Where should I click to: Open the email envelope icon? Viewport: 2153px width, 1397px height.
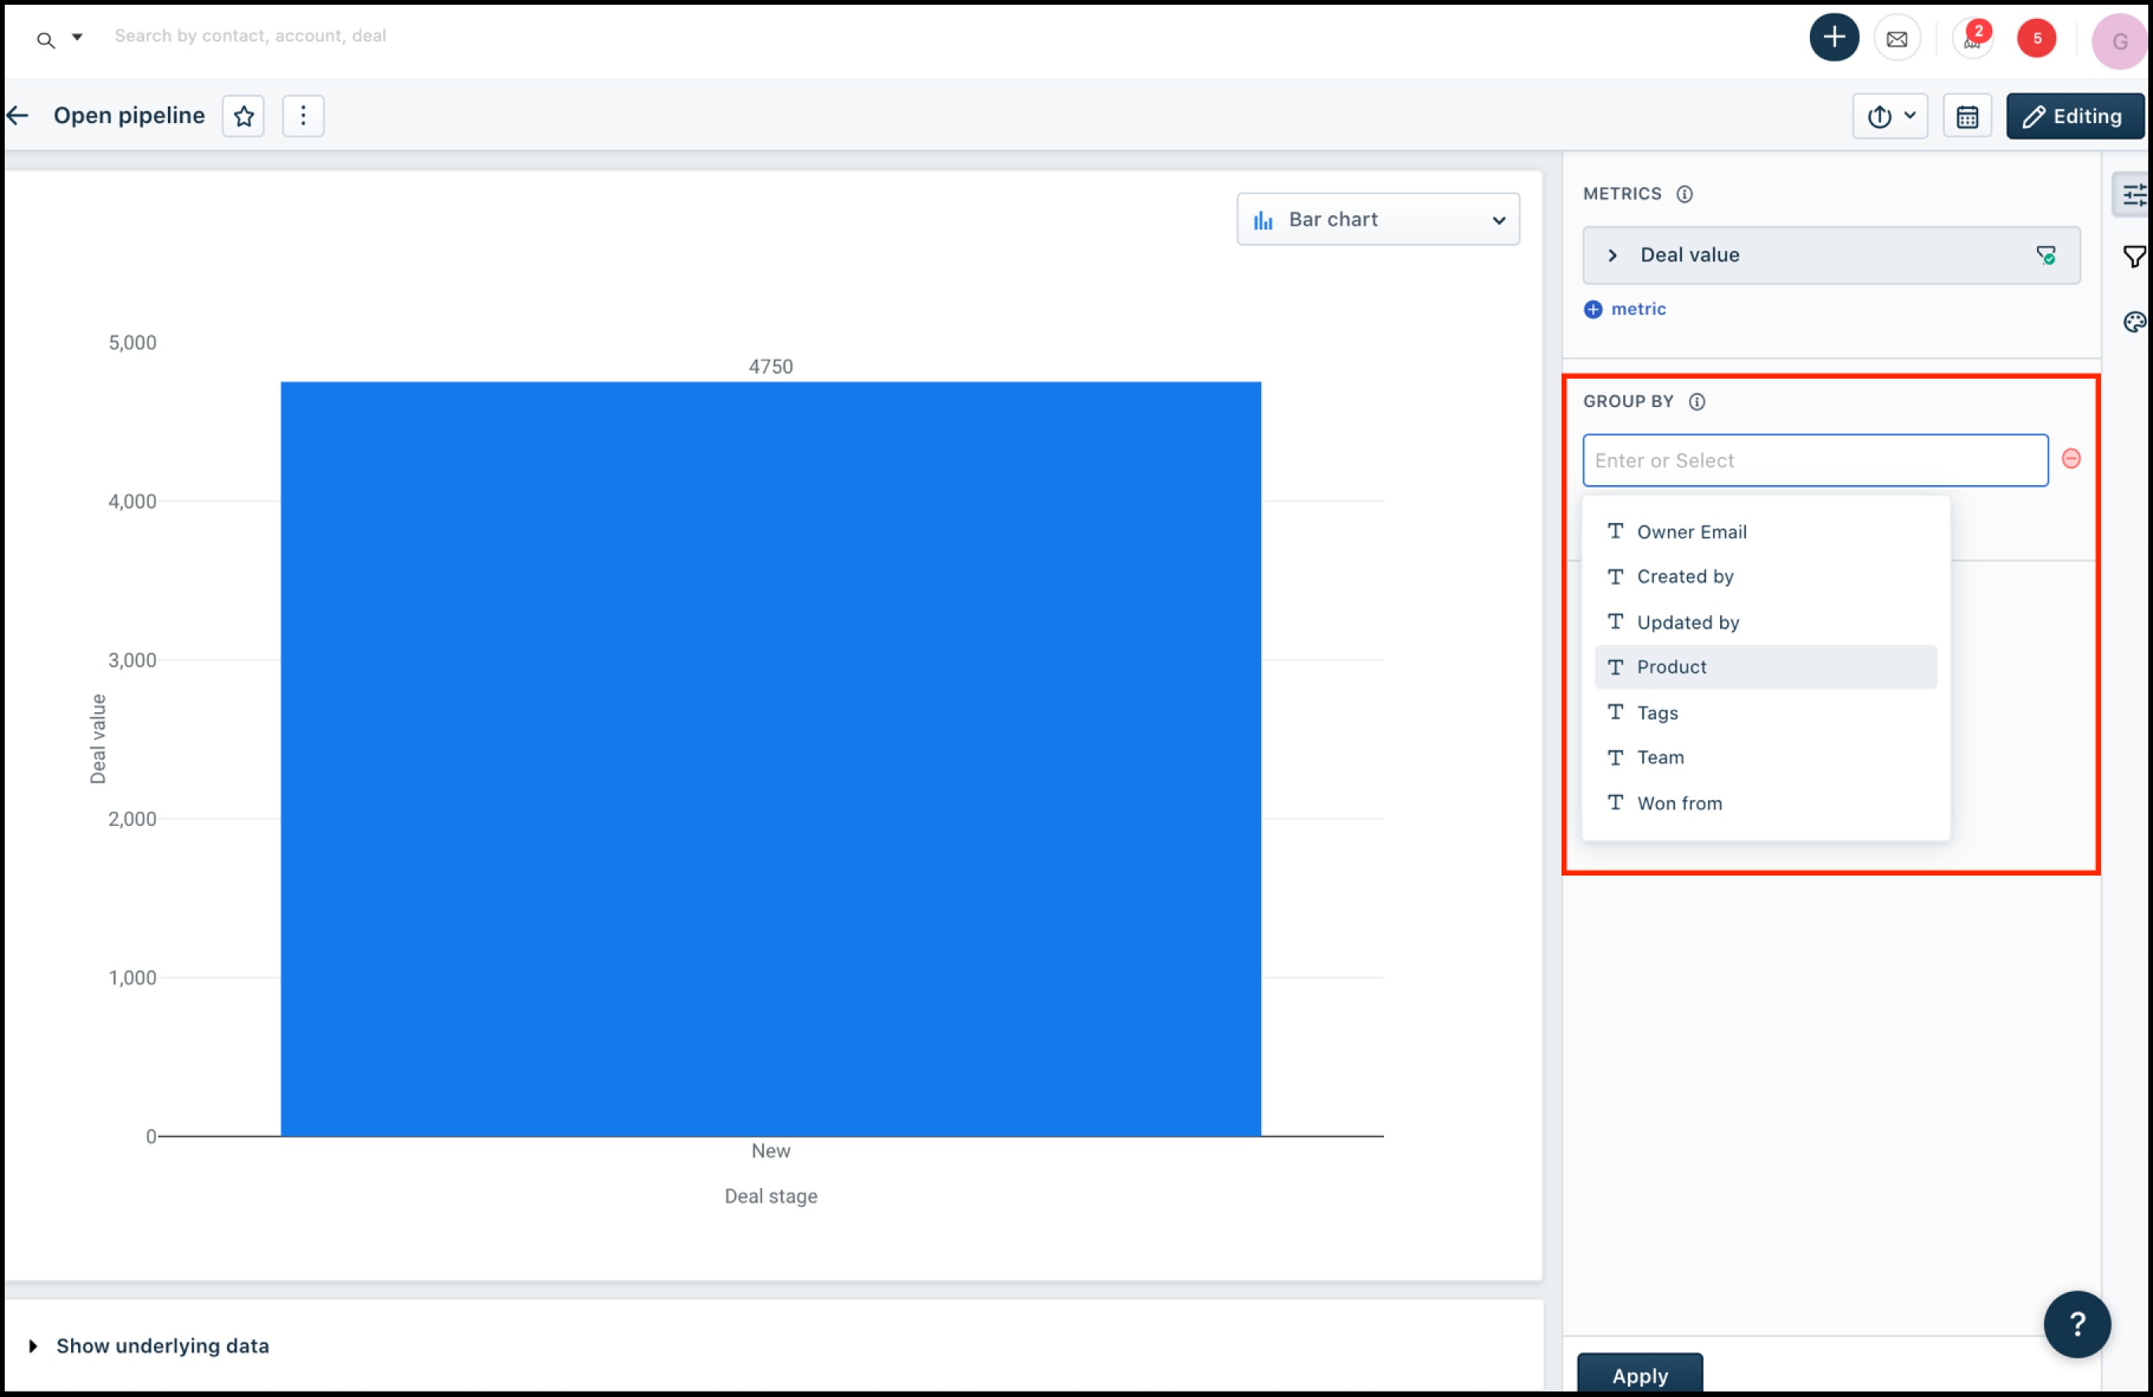click(x=1896, y=39)
